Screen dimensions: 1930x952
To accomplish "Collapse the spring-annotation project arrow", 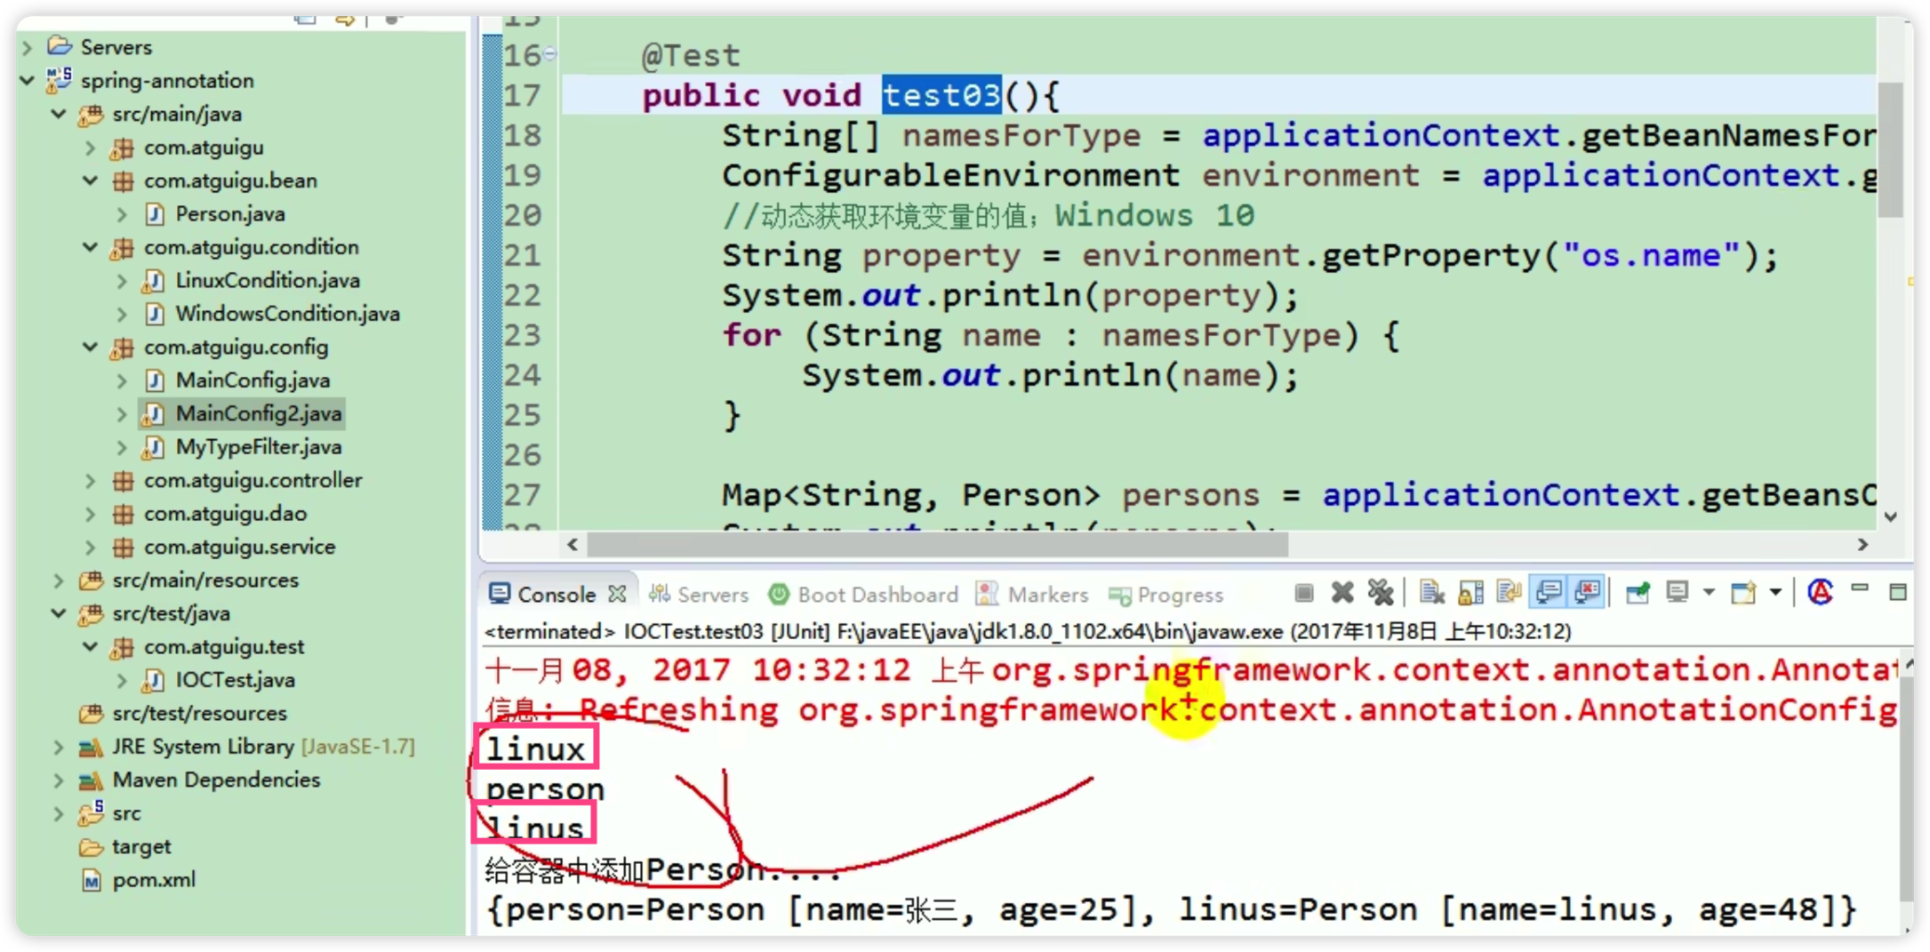I will click(x=28, y=80).
